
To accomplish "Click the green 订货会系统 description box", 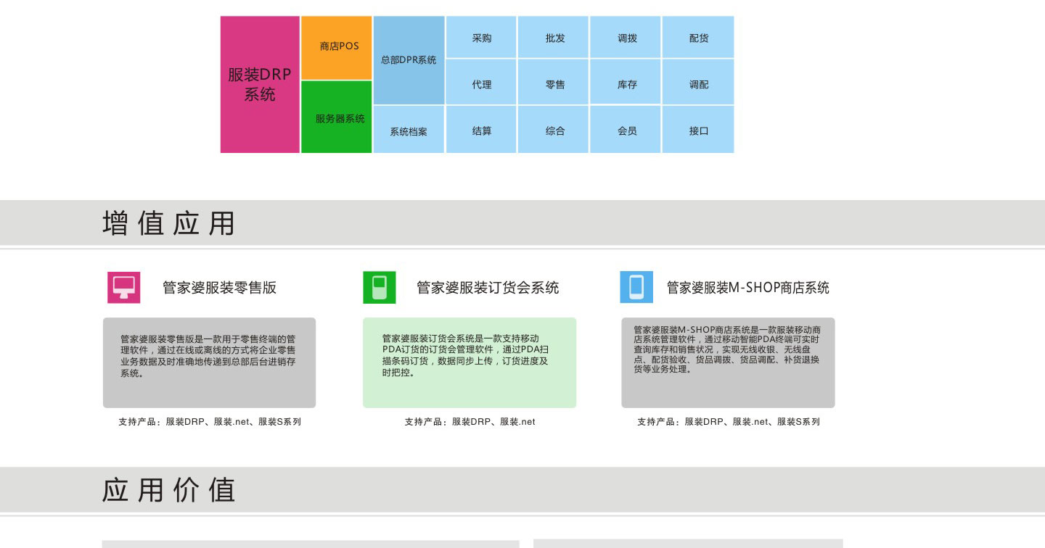I will (470, 362).
